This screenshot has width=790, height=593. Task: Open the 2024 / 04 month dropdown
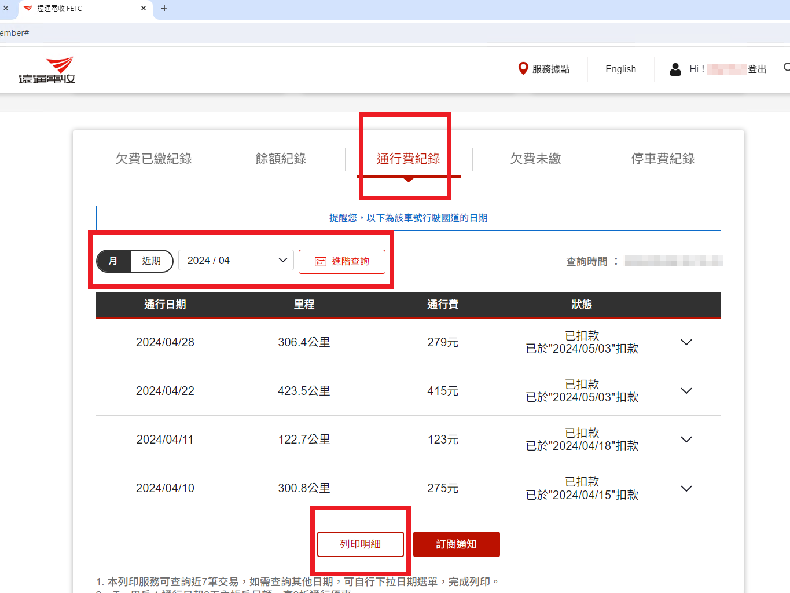(x=236, y=261)
